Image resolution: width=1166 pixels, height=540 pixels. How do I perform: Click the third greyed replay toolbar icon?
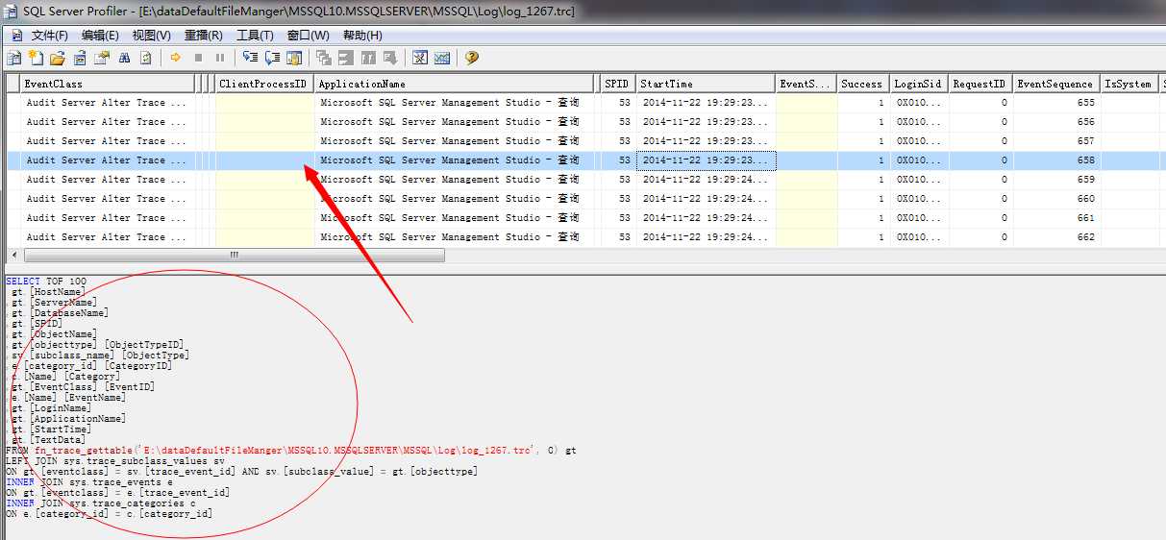click(368, 58)
